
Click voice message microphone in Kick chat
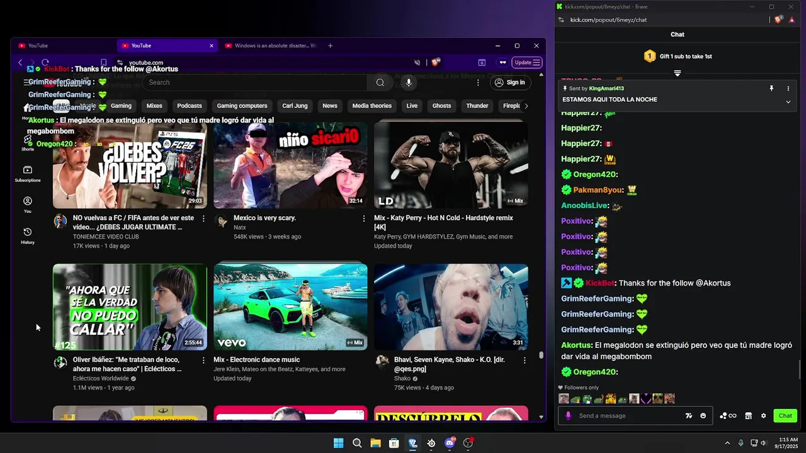568,416
